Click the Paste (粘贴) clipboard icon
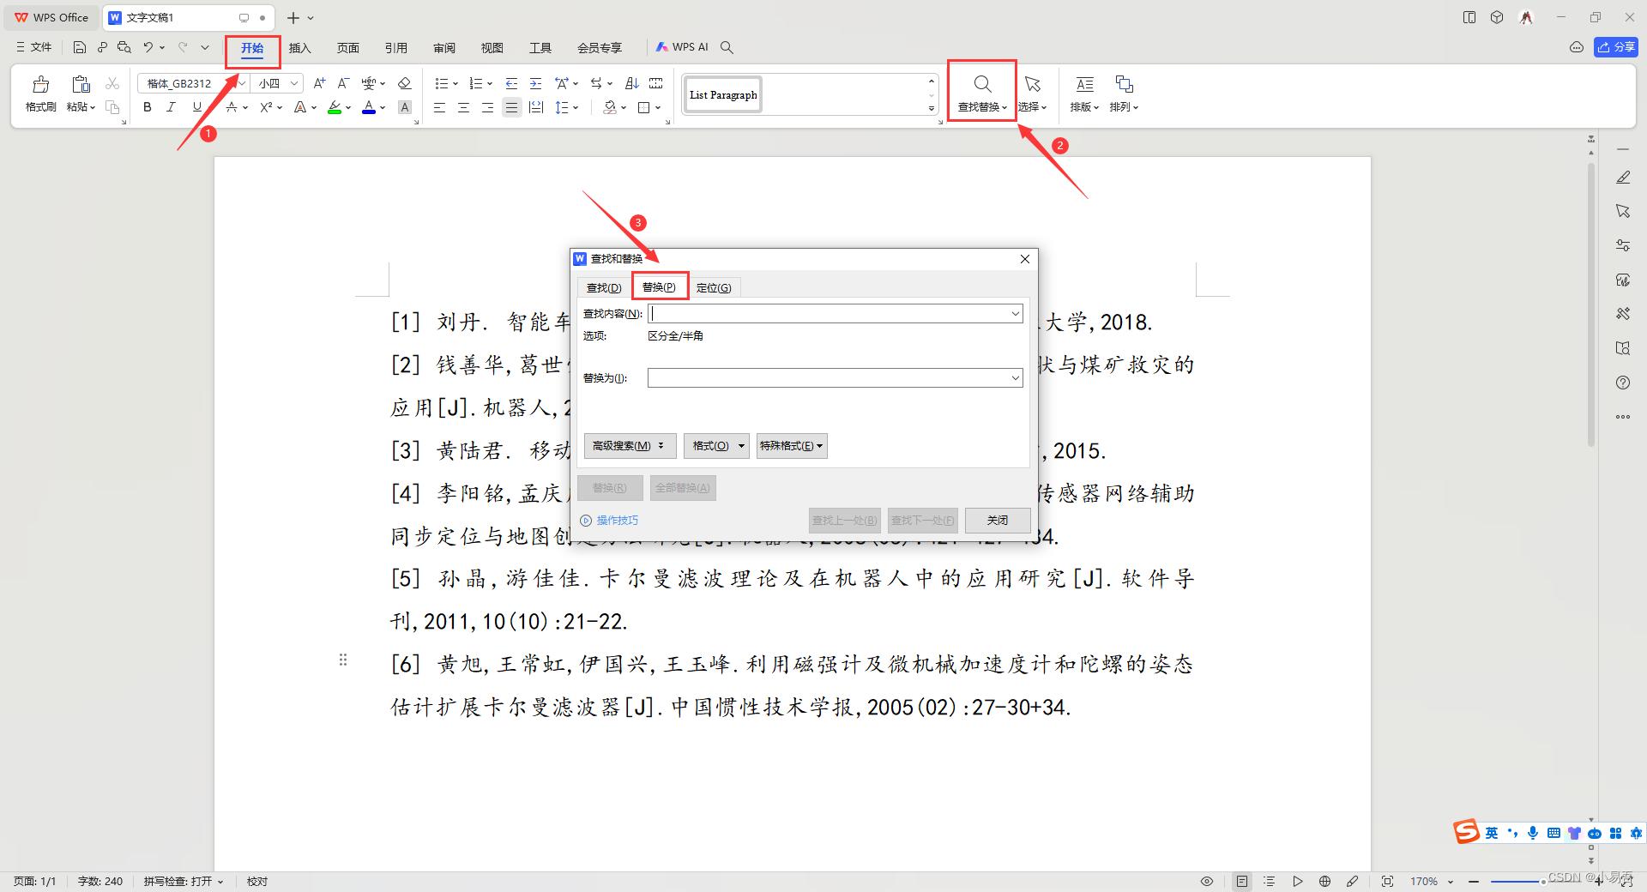The height and width of the screenshot is (892, 1647). pyautogui.click(x=81, y=84)
